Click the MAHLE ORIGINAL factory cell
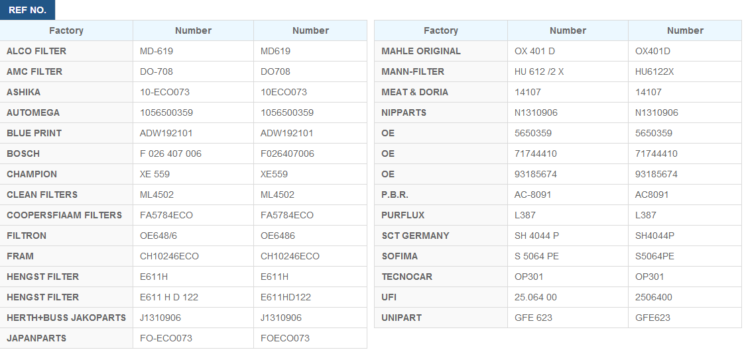 (x=441, y=51)
